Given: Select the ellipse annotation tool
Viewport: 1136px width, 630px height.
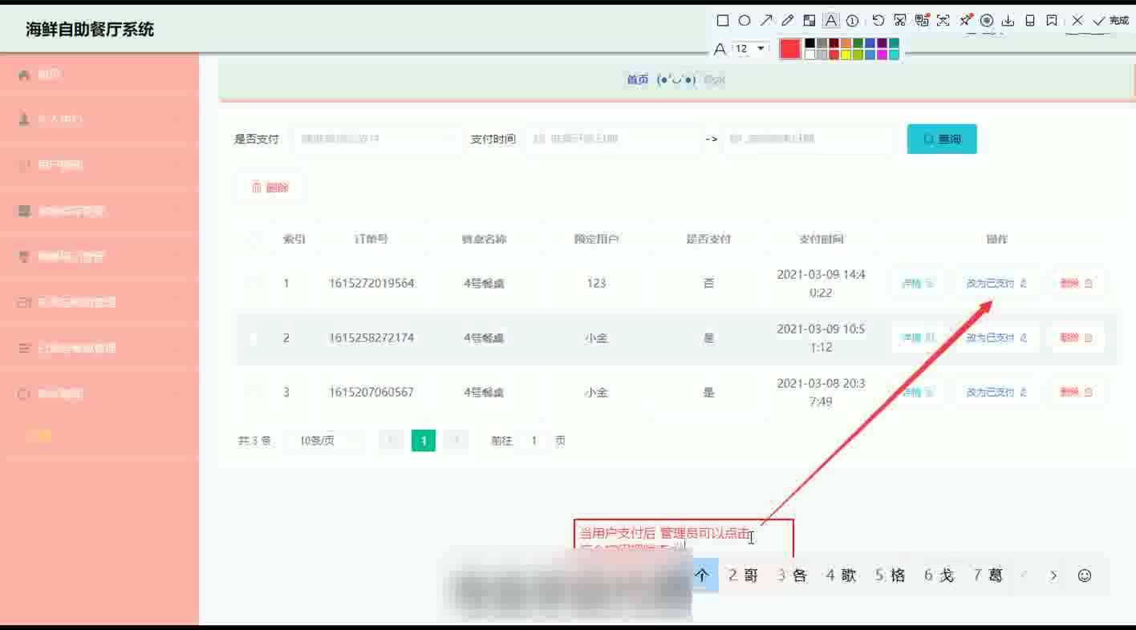Looking at the screenshot, I should [x=744, y=21].
